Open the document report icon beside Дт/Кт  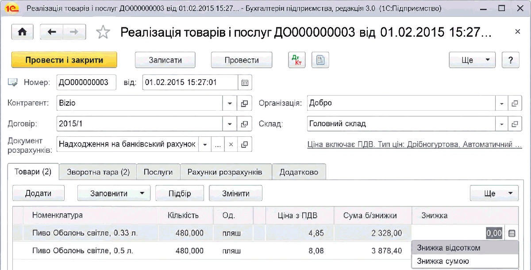tap(320, 60)
